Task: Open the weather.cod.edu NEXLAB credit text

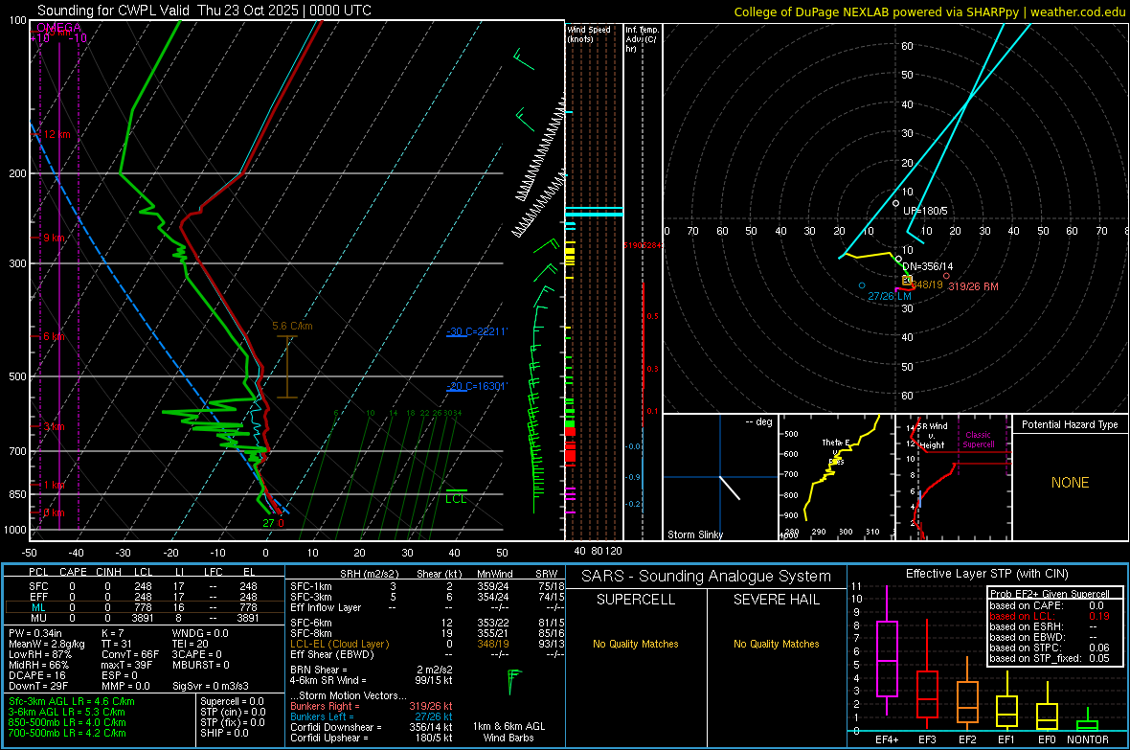Action: 929,11
